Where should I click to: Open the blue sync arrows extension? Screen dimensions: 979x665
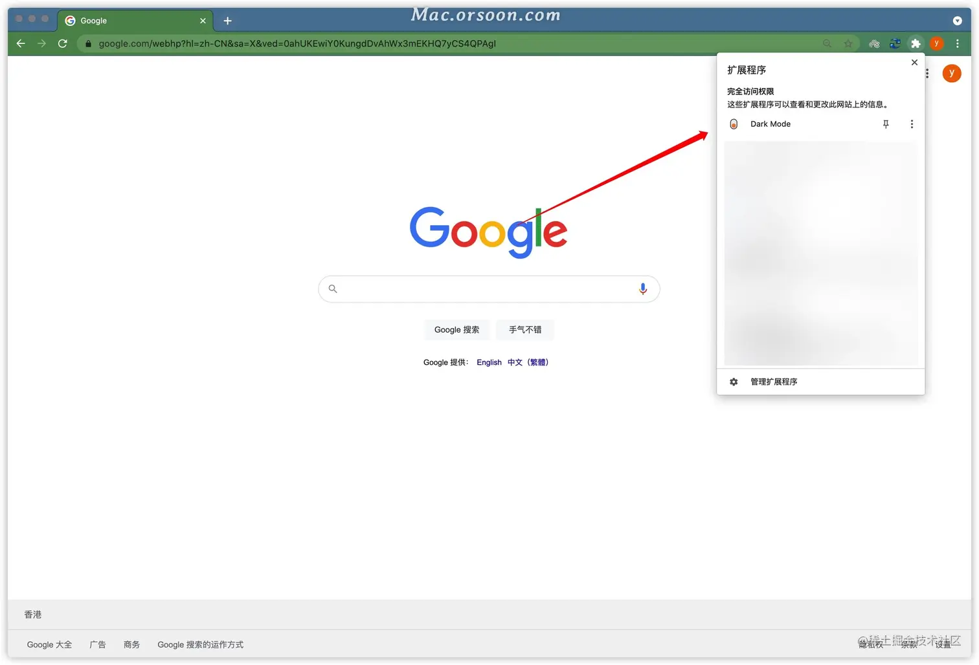[895, 43]
